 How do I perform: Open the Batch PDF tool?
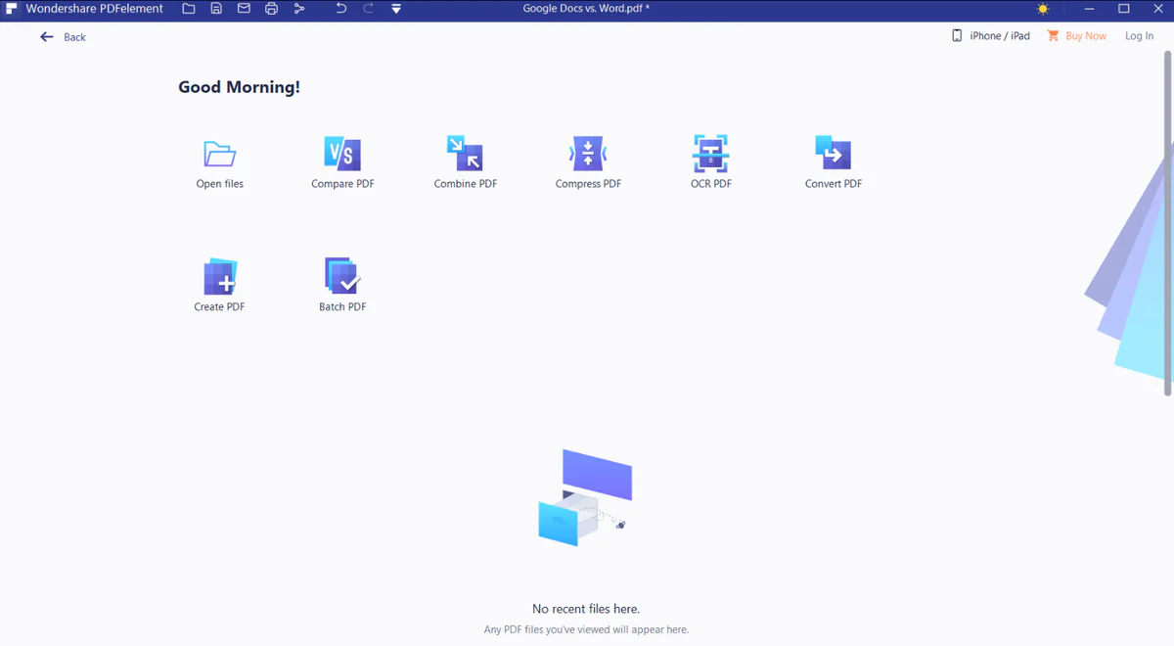(342, 284)
